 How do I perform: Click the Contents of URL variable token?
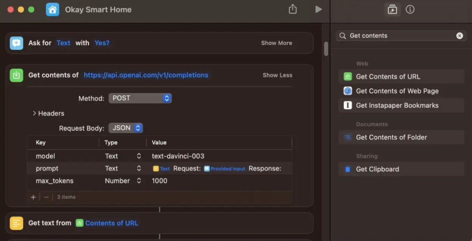[x=107, y=223]
